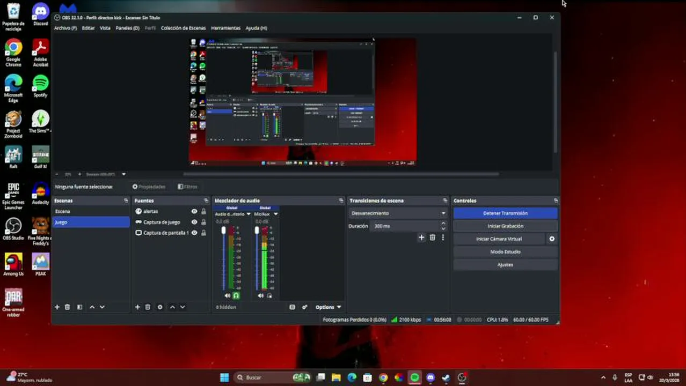Pop out the Mezclador de audio dock
The width and height of the screenshot is (686, 386).
click(x=341, y=201)
